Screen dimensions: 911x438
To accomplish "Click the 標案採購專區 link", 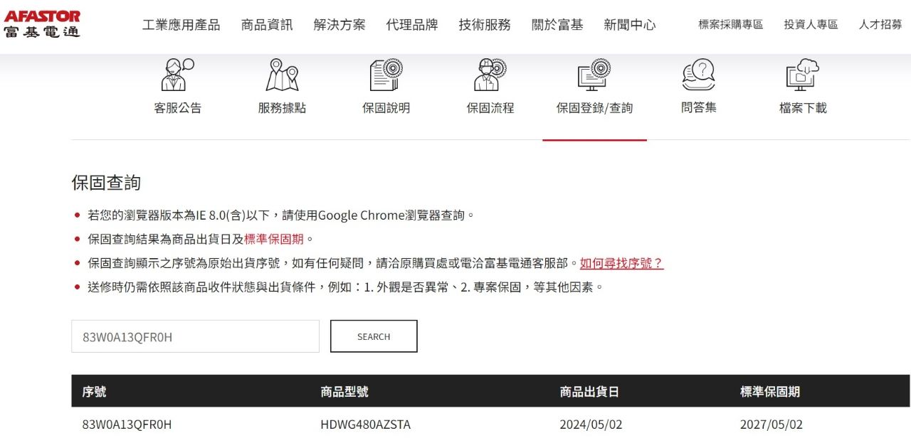I will click(731, 25).
